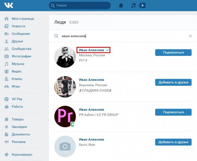Image resolution: width=197 pixels, height=161 pixels.
Task: Select Друзья in the sidebar
Action: (x=17, y=41)
